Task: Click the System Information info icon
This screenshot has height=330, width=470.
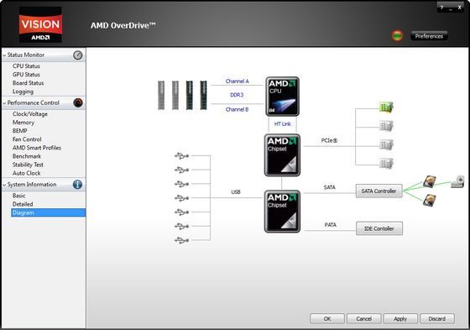Action: 77,184
